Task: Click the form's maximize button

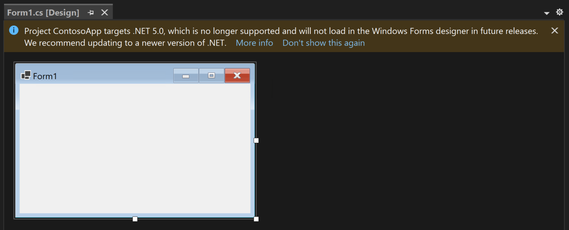Action: pyautogui.click(x=212, y=75)
